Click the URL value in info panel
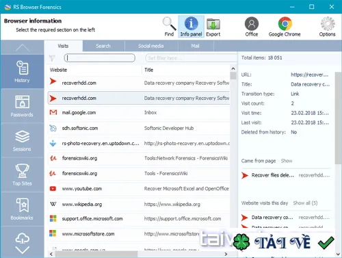This screenshot has height=258, width=342. pos(309,75)
